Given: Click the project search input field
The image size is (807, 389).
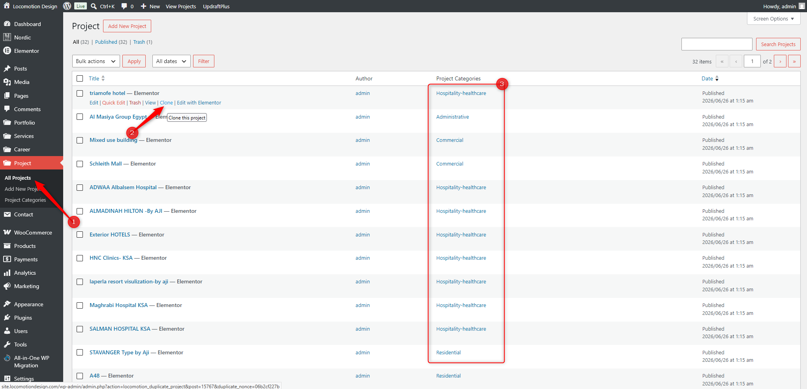Looking at the screenshot, I should pos(717,44).
